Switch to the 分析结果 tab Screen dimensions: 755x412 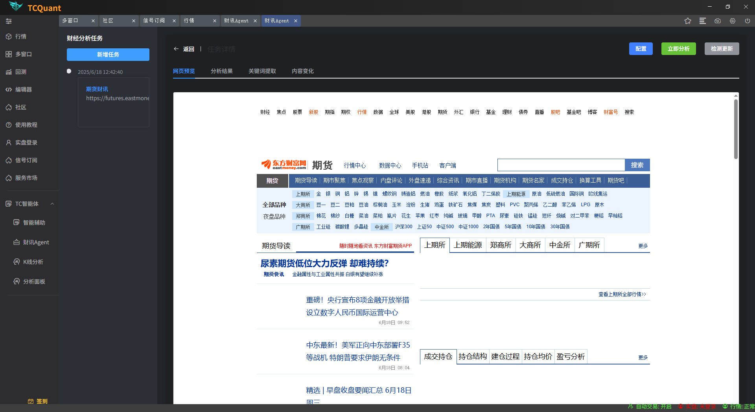point(222,71)
